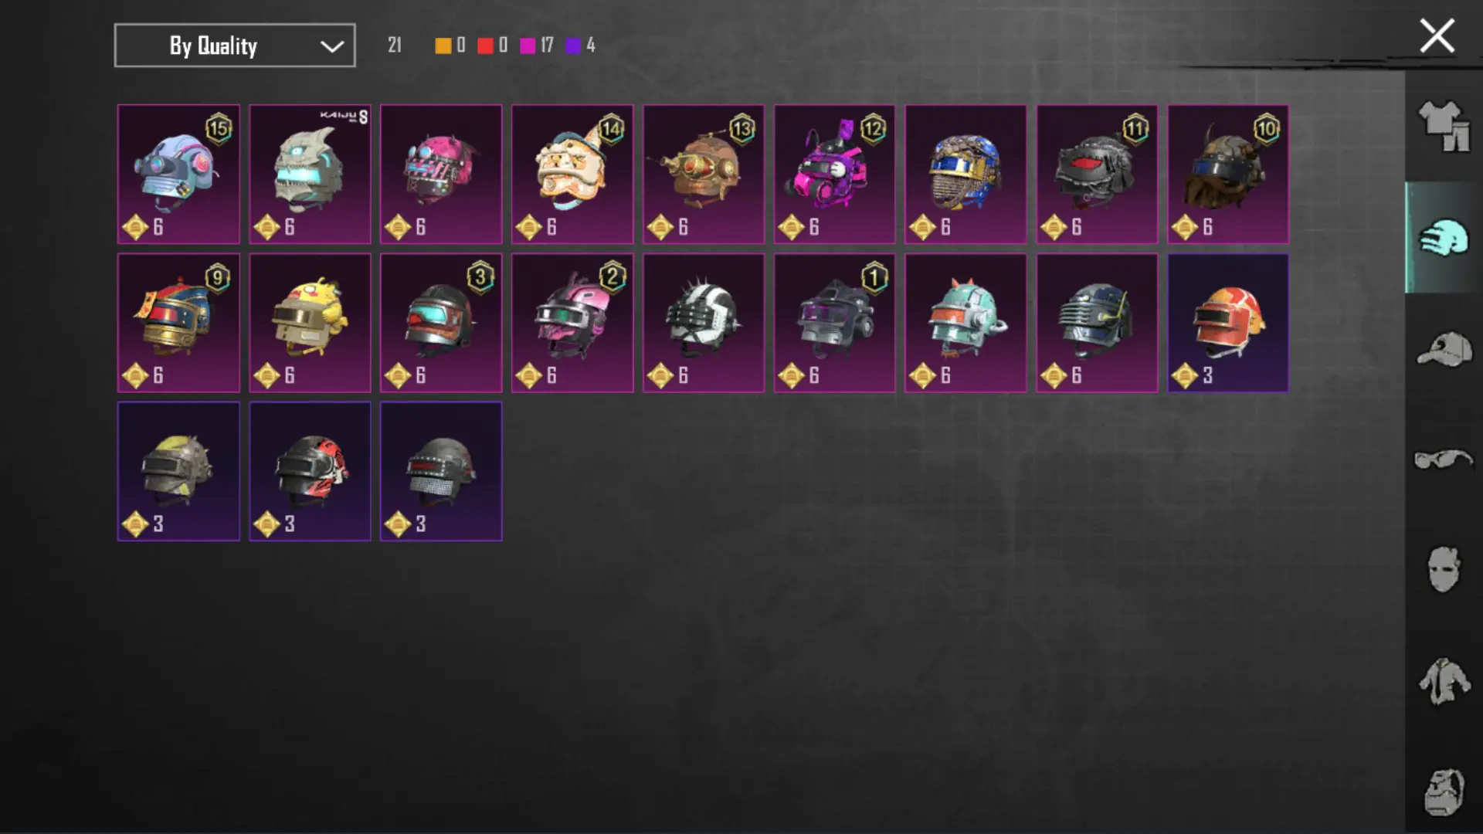Open the glasses category icon
This screenshot has height=834, width=1483.
point(1444,459)
